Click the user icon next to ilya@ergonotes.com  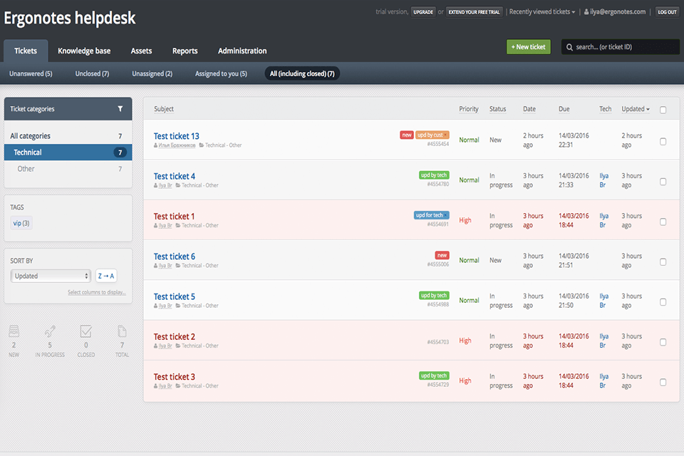586,11
